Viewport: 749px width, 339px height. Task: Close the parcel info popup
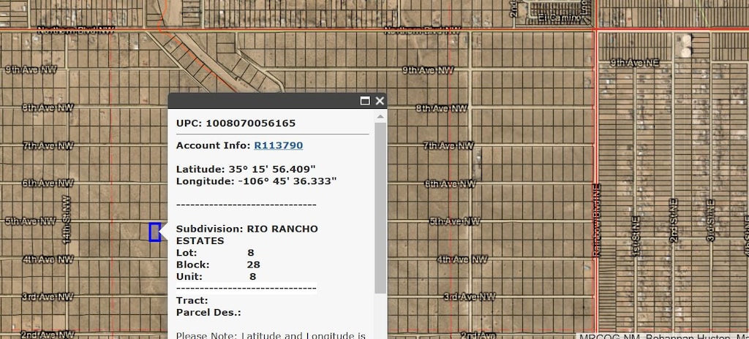tap(380, 101)
